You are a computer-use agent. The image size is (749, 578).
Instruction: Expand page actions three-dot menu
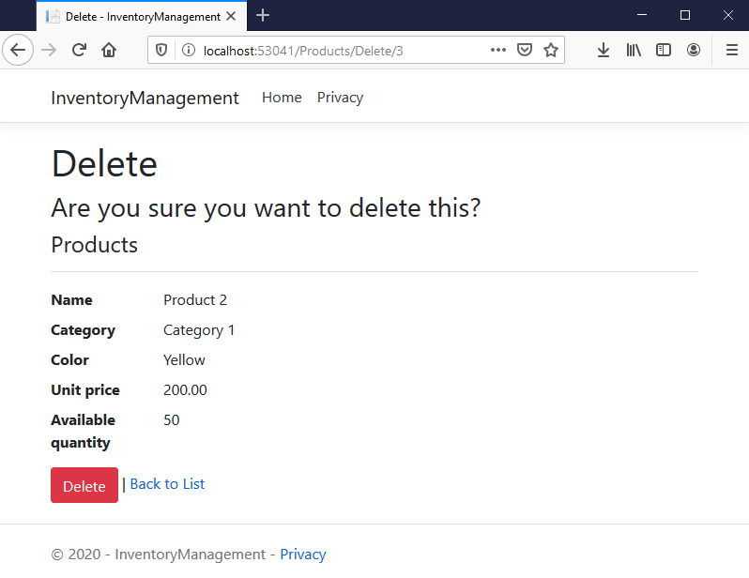[498, 50]
